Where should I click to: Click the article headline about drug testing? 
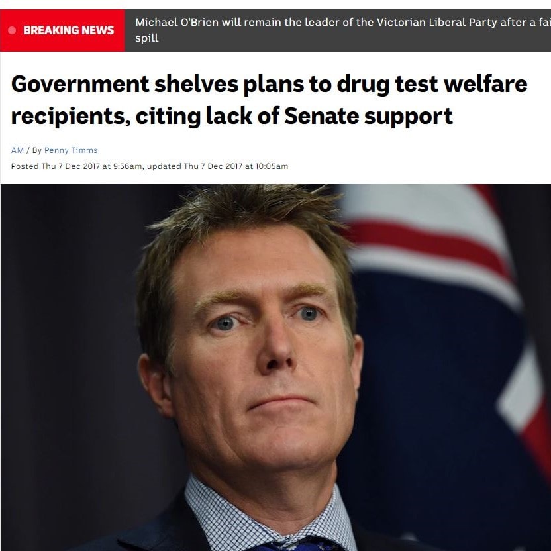(x=269, y=100)
